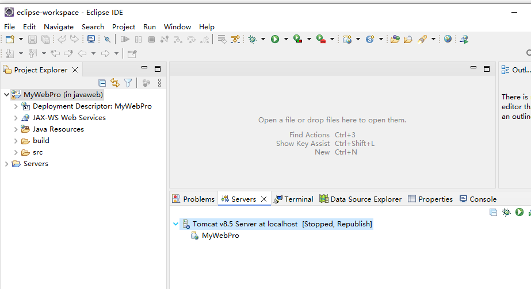This screenshot has width=531, height=289.
Task: Expand the Servers project node
Action: click(x=6, y=164)
